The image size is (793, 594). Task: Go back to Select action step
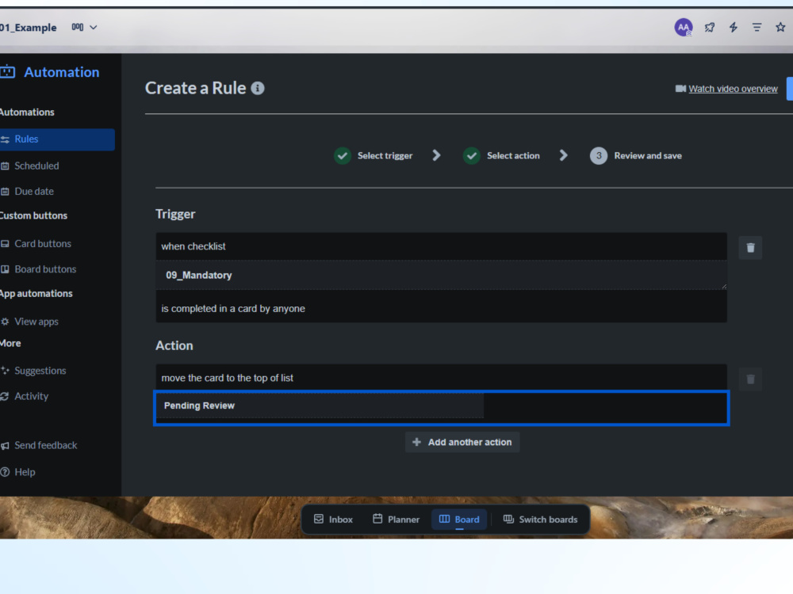513,155
